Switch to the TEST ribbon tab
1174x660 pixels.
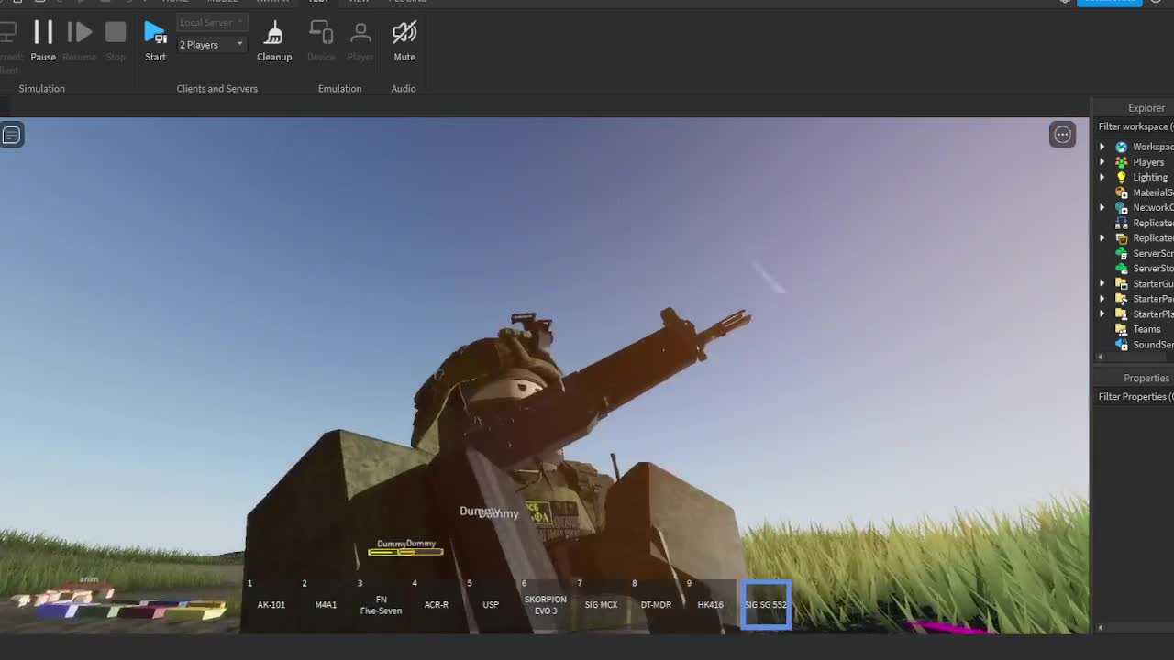(x=319, y=2)
